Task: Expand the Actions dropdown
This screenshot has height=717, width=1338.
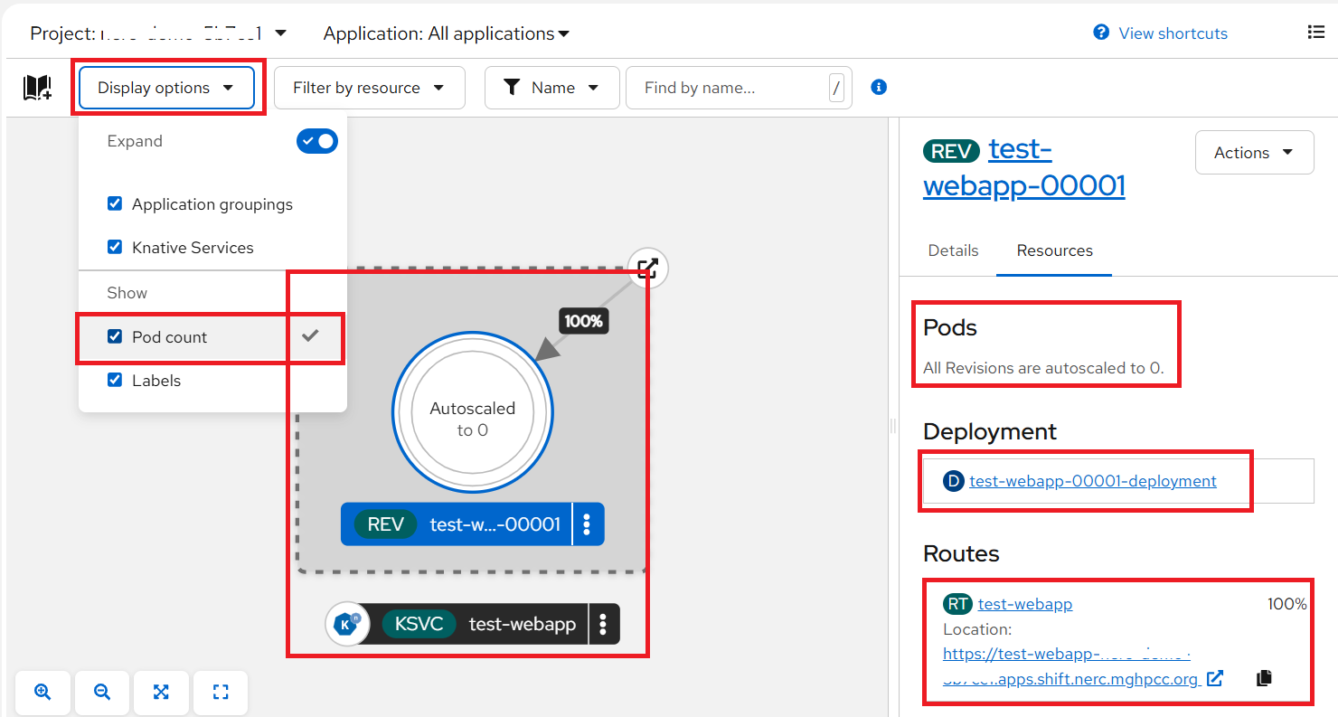Action: (1253, 153)
